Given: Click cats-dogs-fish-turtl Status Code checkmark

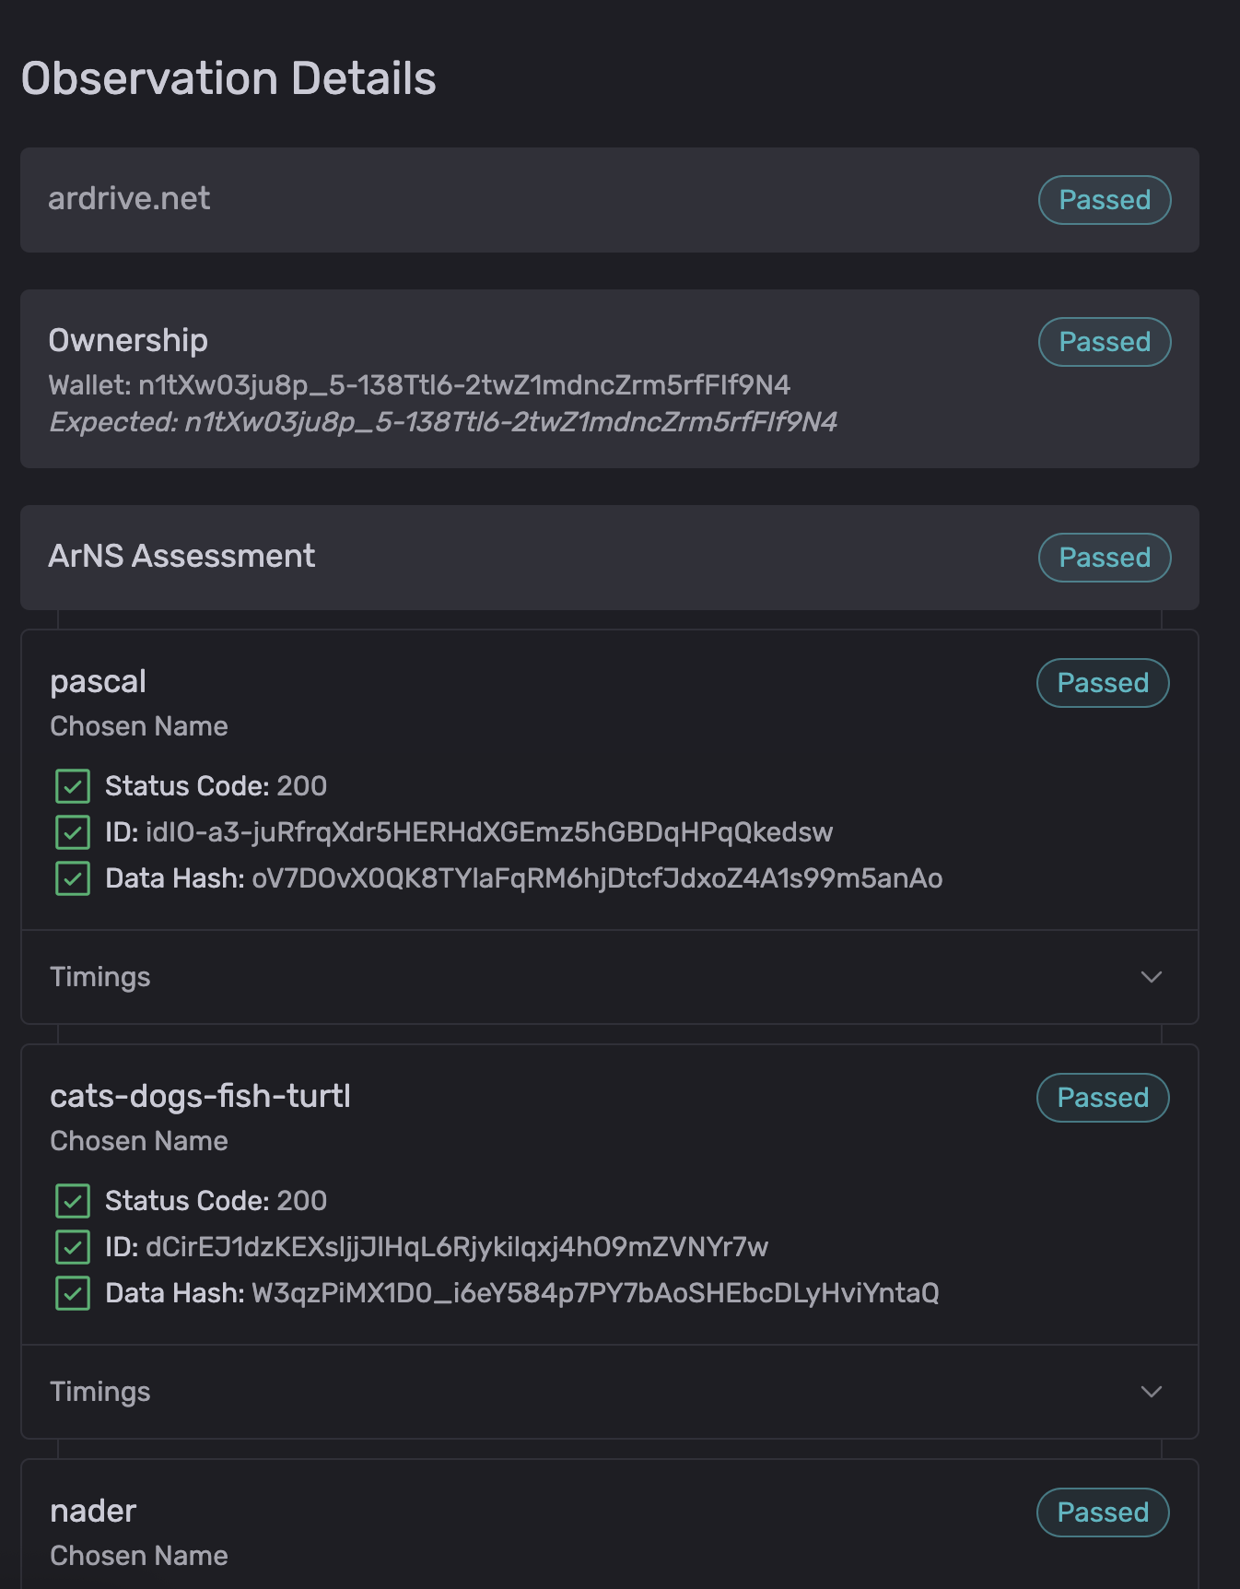Looking at the screenshot, I should (73, 1201).
